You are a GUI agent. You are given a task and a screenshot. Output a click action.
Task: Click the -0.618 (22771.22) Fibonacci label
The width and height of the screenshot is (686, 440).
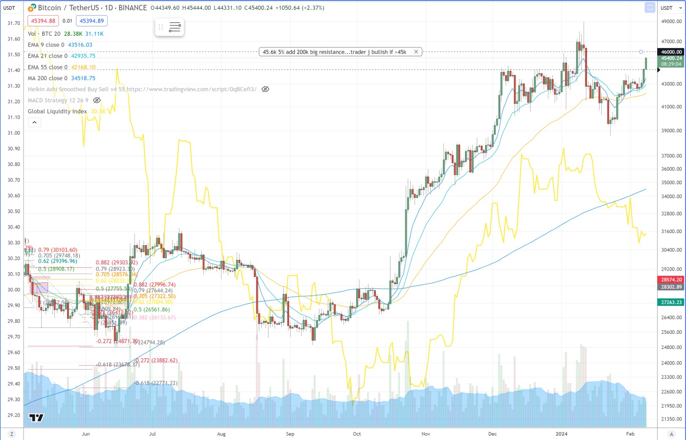pos(156,383)
